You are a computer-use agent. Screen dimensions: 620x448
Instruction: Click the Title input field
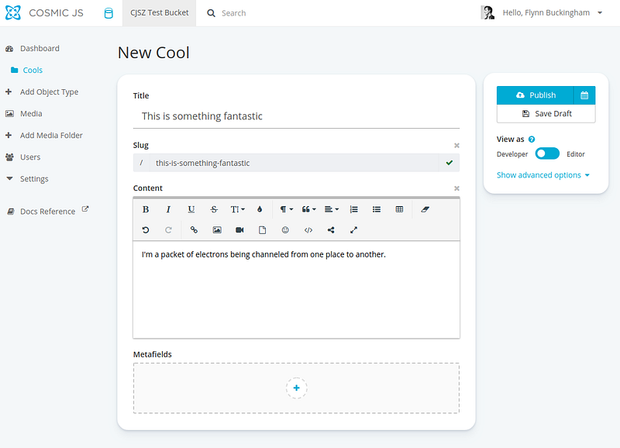(296, 116)
